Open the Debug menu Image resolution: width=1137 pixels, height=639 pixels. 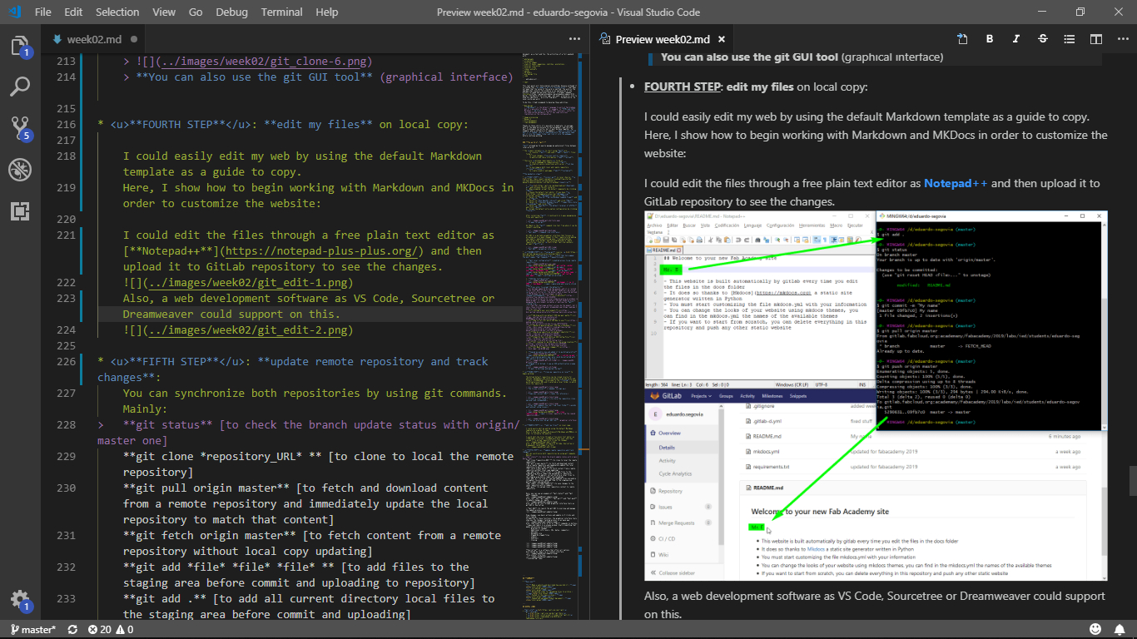click(x=231, y=12)
